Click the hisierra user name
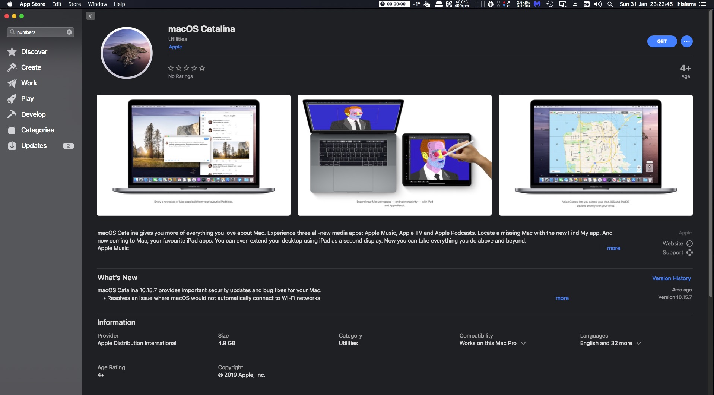 pos(686,4)
